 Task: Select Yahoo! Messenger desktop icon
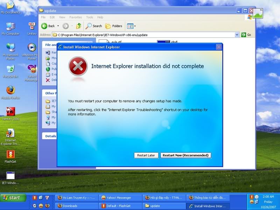[31, 73]
